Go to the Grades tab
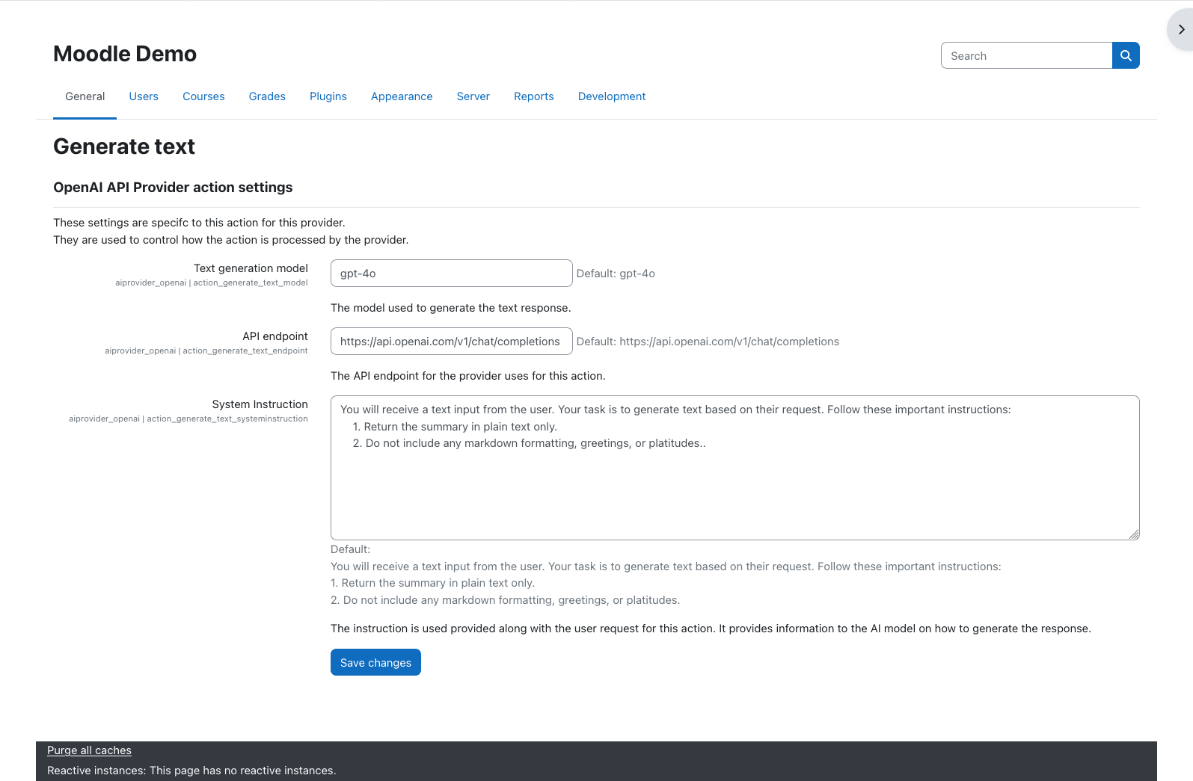The width and height of the screenshot is (1193, 781). click(267, 96)
